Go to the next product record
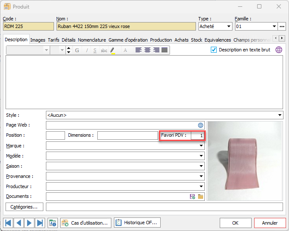This screenshot has height=231, width=289. click(29, 223)
